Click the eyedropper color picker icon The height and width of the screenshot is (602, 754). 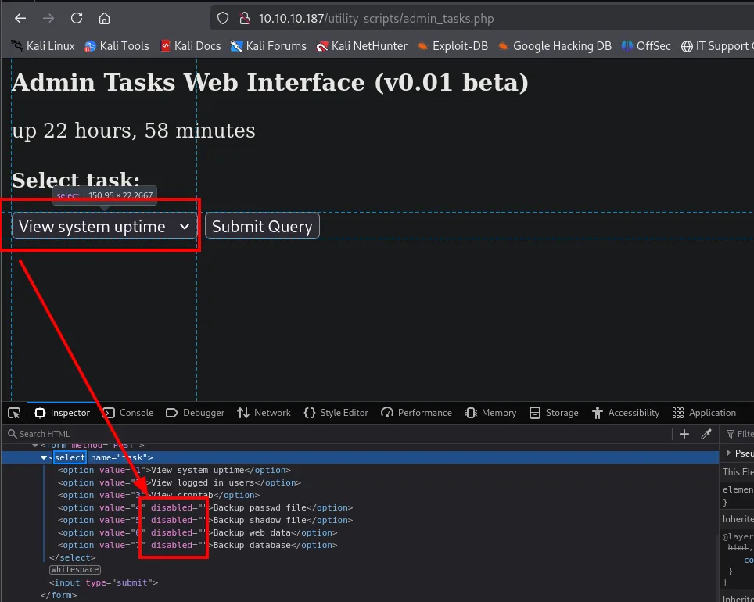pyautogui.click(x=706, y=434)
